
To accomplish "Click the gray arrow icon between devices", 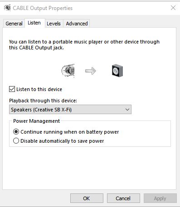I will 91,71.
